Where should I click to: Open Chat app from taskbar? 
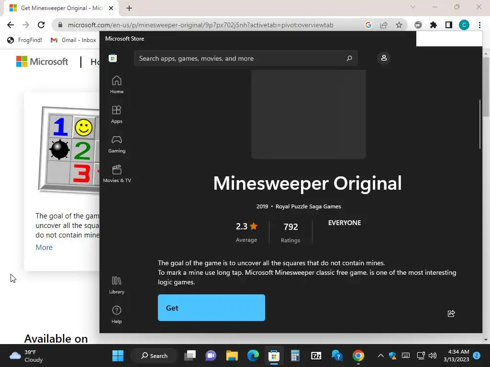(x=211, y=356)
